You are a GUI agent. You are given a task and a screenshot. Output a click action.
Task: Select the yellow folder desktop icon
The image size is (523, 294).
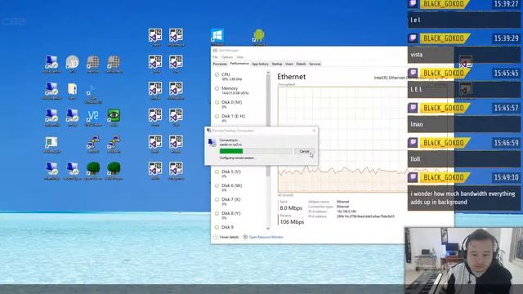pyautogui.click(x=72, y=89)
